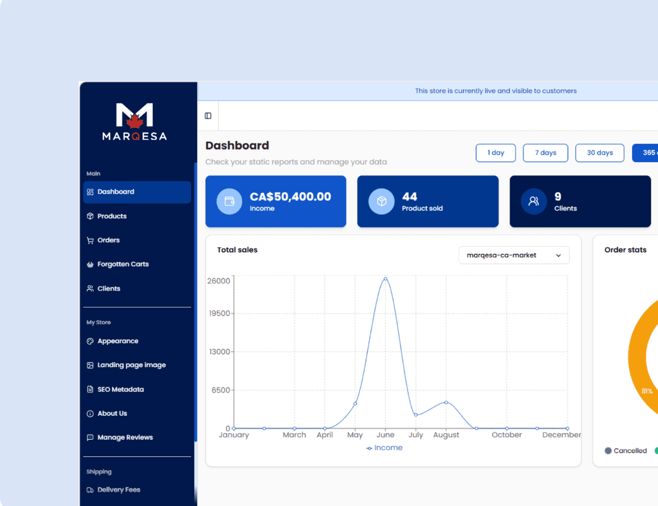Toggle the Income series legend in chart
Viewport: 658px width, 506px height.
[x=384, y=448]
